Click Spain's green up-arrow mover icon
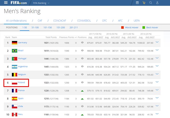Image resolution: width=170 pixels, height=118 pixels. (x=82, y=99)
